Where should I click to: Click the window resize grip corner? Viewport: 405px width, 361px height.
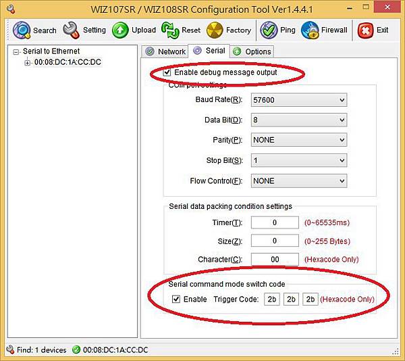coord(396,352)
